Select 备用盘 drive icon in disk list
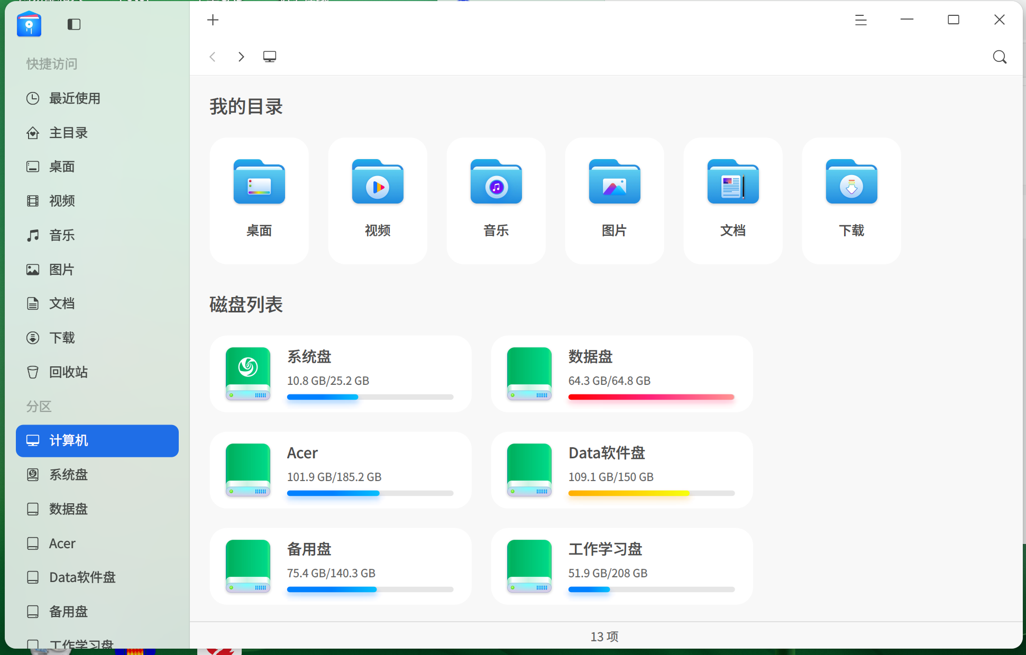 point(248,566)
